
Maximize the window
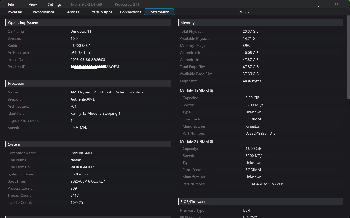pos(337,4)
